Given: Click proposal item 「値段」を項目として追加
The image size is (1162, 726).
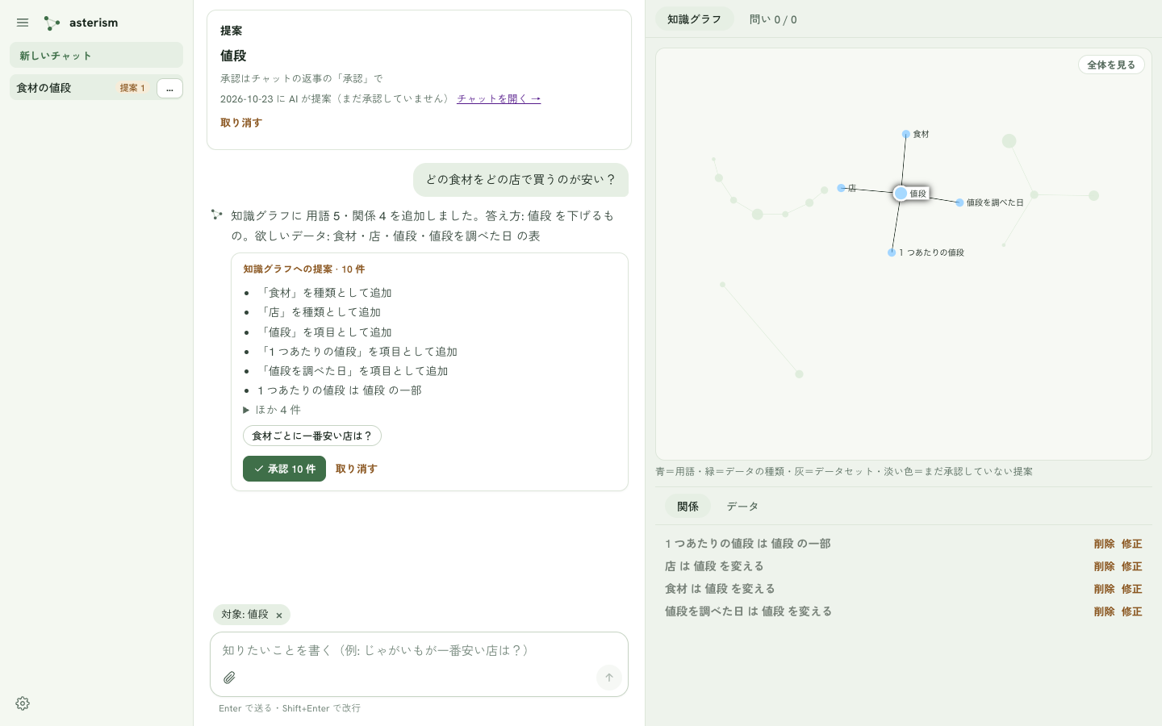Looking at the screenshot, I should pyautogui.click(x=325, y=332).
